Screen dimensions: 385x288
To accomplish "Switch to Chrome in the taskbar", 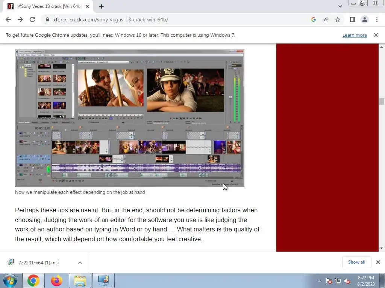I will tap(33, 280).
